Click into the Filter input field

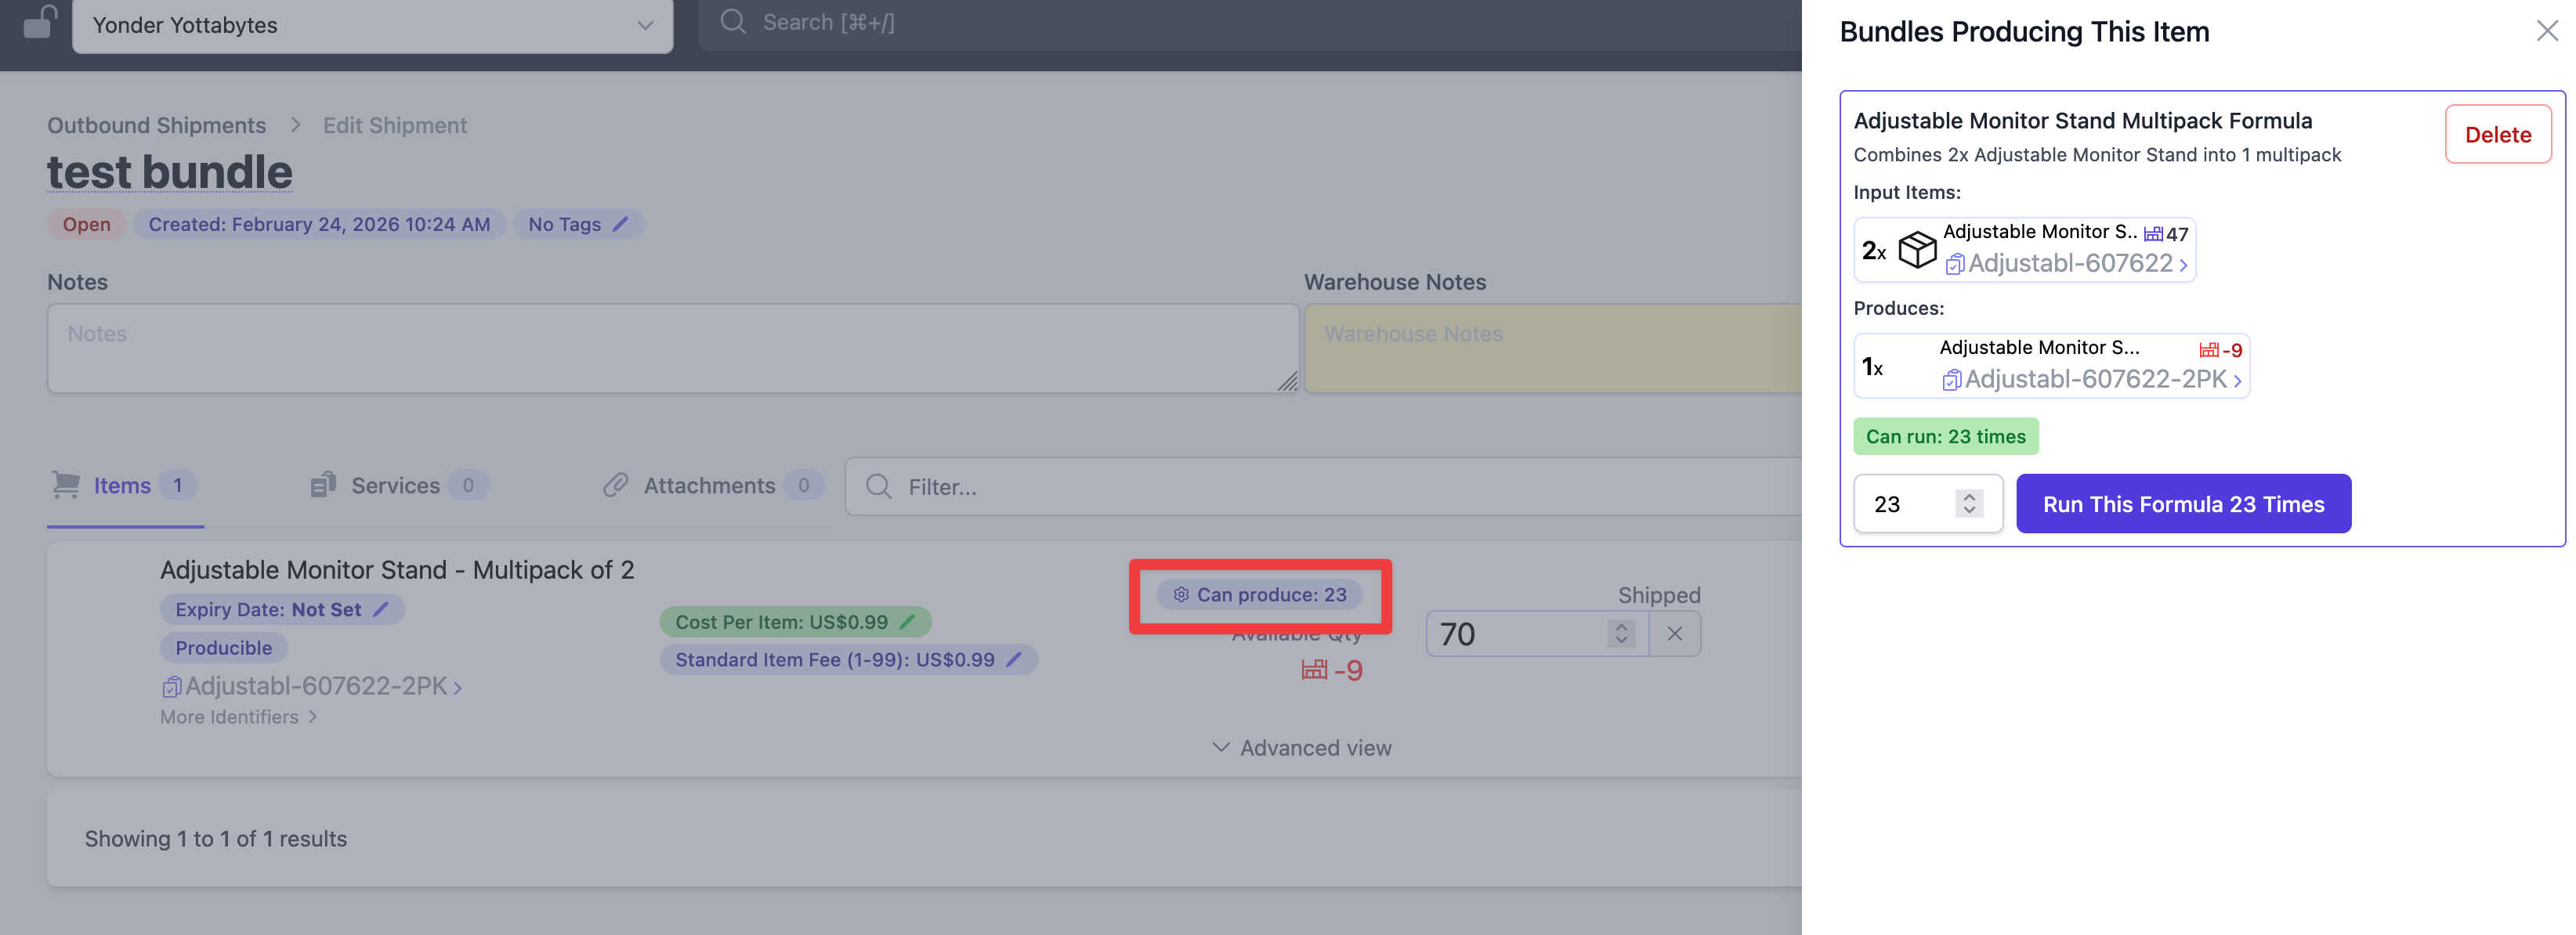[x=1300, y=487]
